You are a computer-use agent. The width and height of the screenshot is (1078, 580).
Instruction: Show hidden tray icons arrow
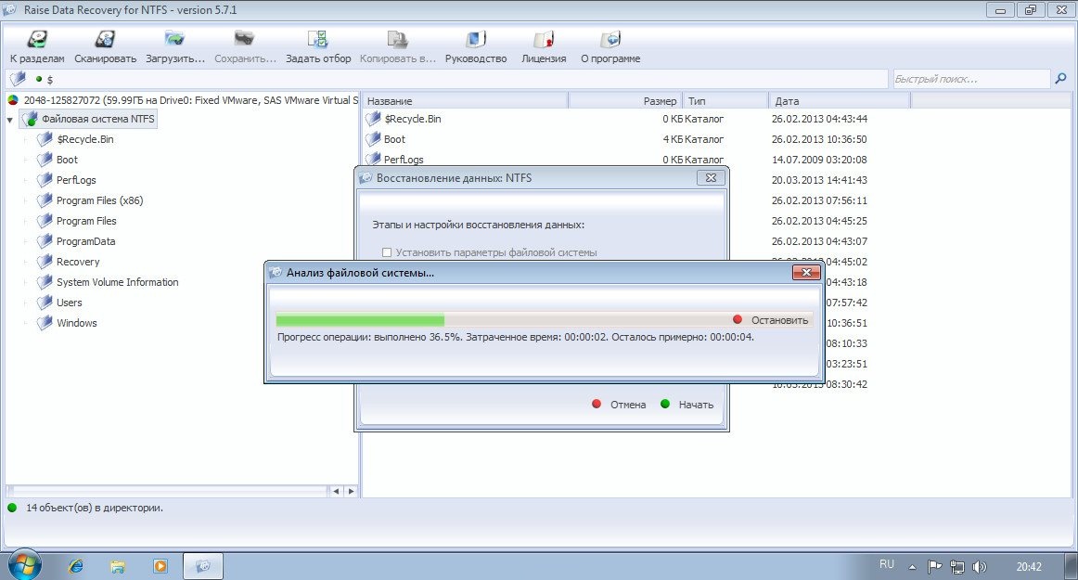click(x=912, y=568)
